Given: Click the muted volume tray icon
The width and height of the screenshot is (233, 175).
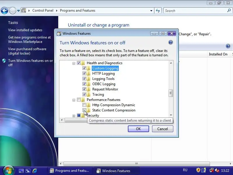Looking at the screenshot, I should tap(217, 170).
